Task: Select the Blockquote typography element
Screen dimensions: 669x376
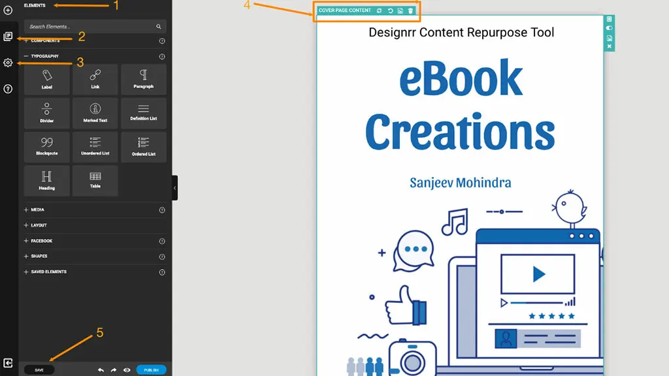Action: pyautogui.click(x=47, y=147)
